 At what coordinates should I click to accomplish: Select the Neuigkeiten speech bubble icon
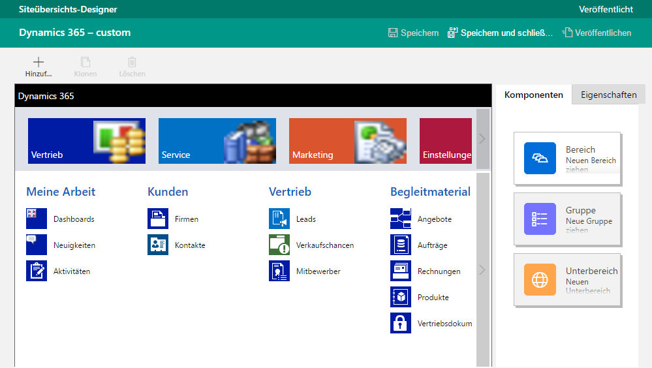(37, 245)
